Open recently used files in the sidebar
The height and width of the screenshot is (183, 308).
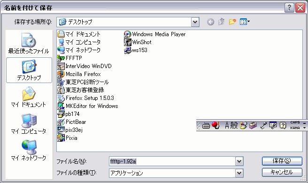(x=29, y=44)
